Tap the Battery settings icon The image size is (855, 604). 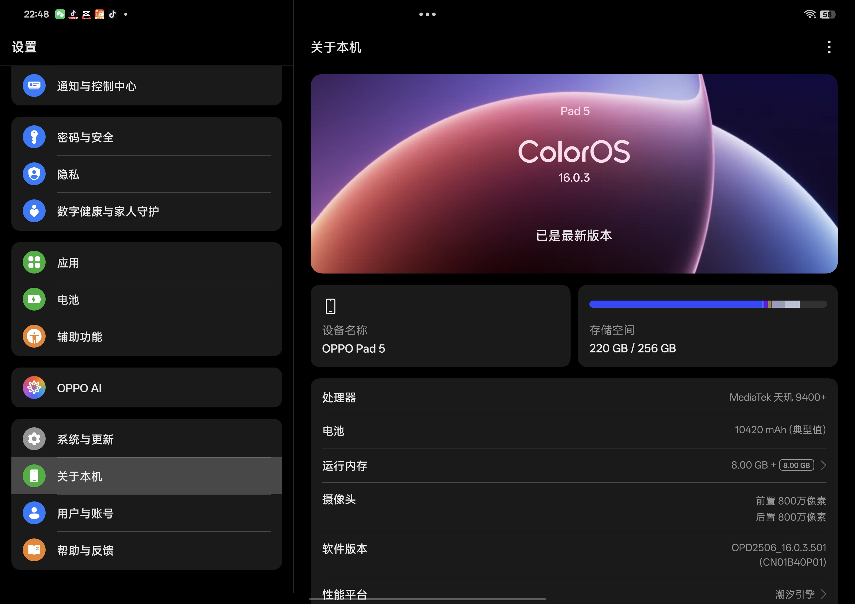tap(34, 299)
